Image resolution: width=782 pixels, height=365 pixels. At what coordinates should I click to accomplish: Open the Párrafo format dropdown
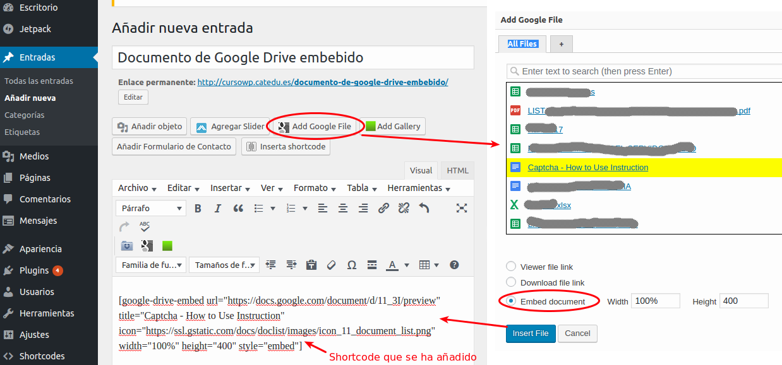tap(151, 208)
